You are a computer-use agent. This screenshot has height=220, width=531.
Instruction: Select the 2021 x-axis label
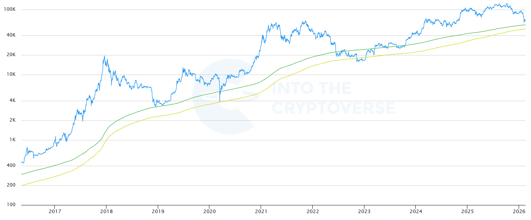pyautogui.click(x=261, y=211)
